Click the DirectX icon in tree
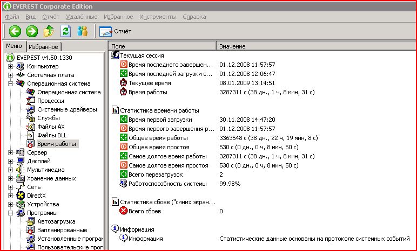417x251 pixels. pos(20,196)
